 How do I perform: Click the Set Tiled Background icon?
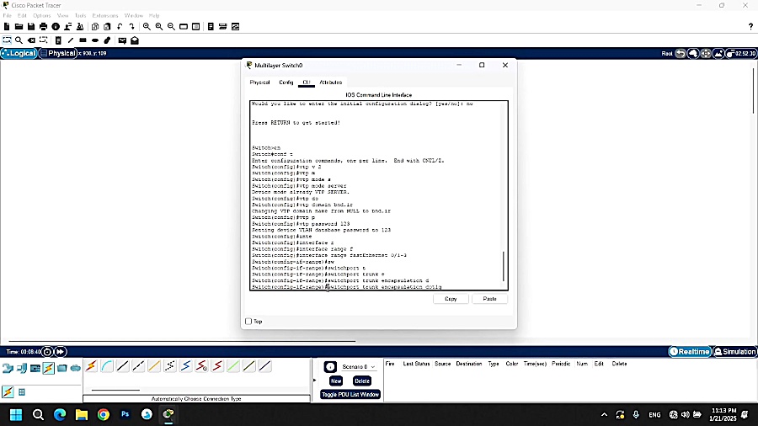pos(718,54)
